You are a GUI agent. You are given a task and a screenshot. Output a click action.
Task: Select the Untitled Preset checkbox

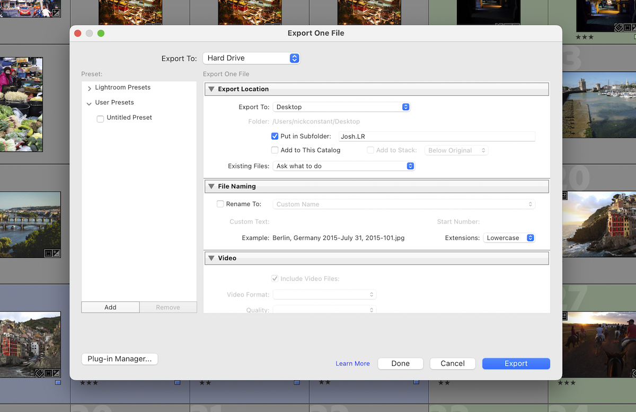point(100,118)
